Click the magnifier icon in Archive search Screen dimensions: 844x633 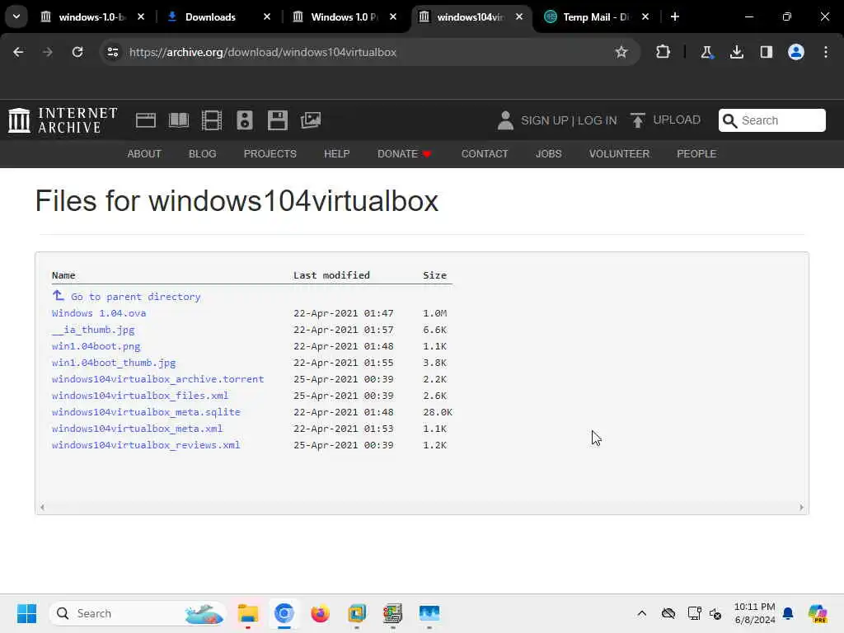[x=729, y=120]
